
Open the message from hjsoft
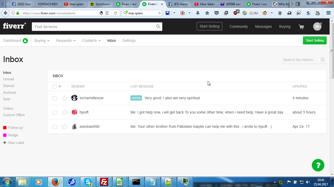209,112
